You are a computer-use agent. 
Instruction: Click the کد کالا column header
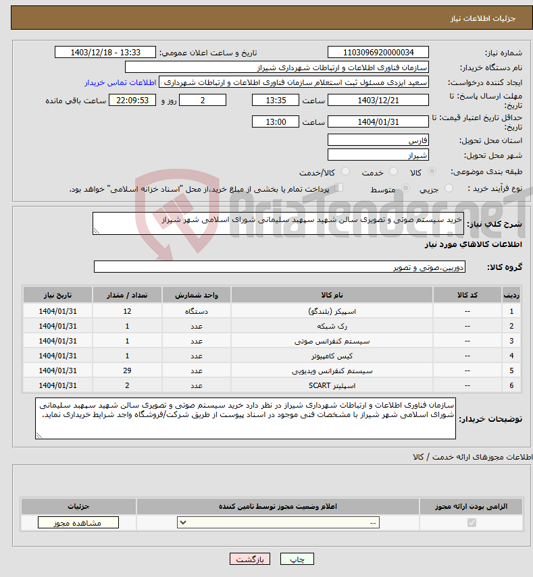[467, 295]
